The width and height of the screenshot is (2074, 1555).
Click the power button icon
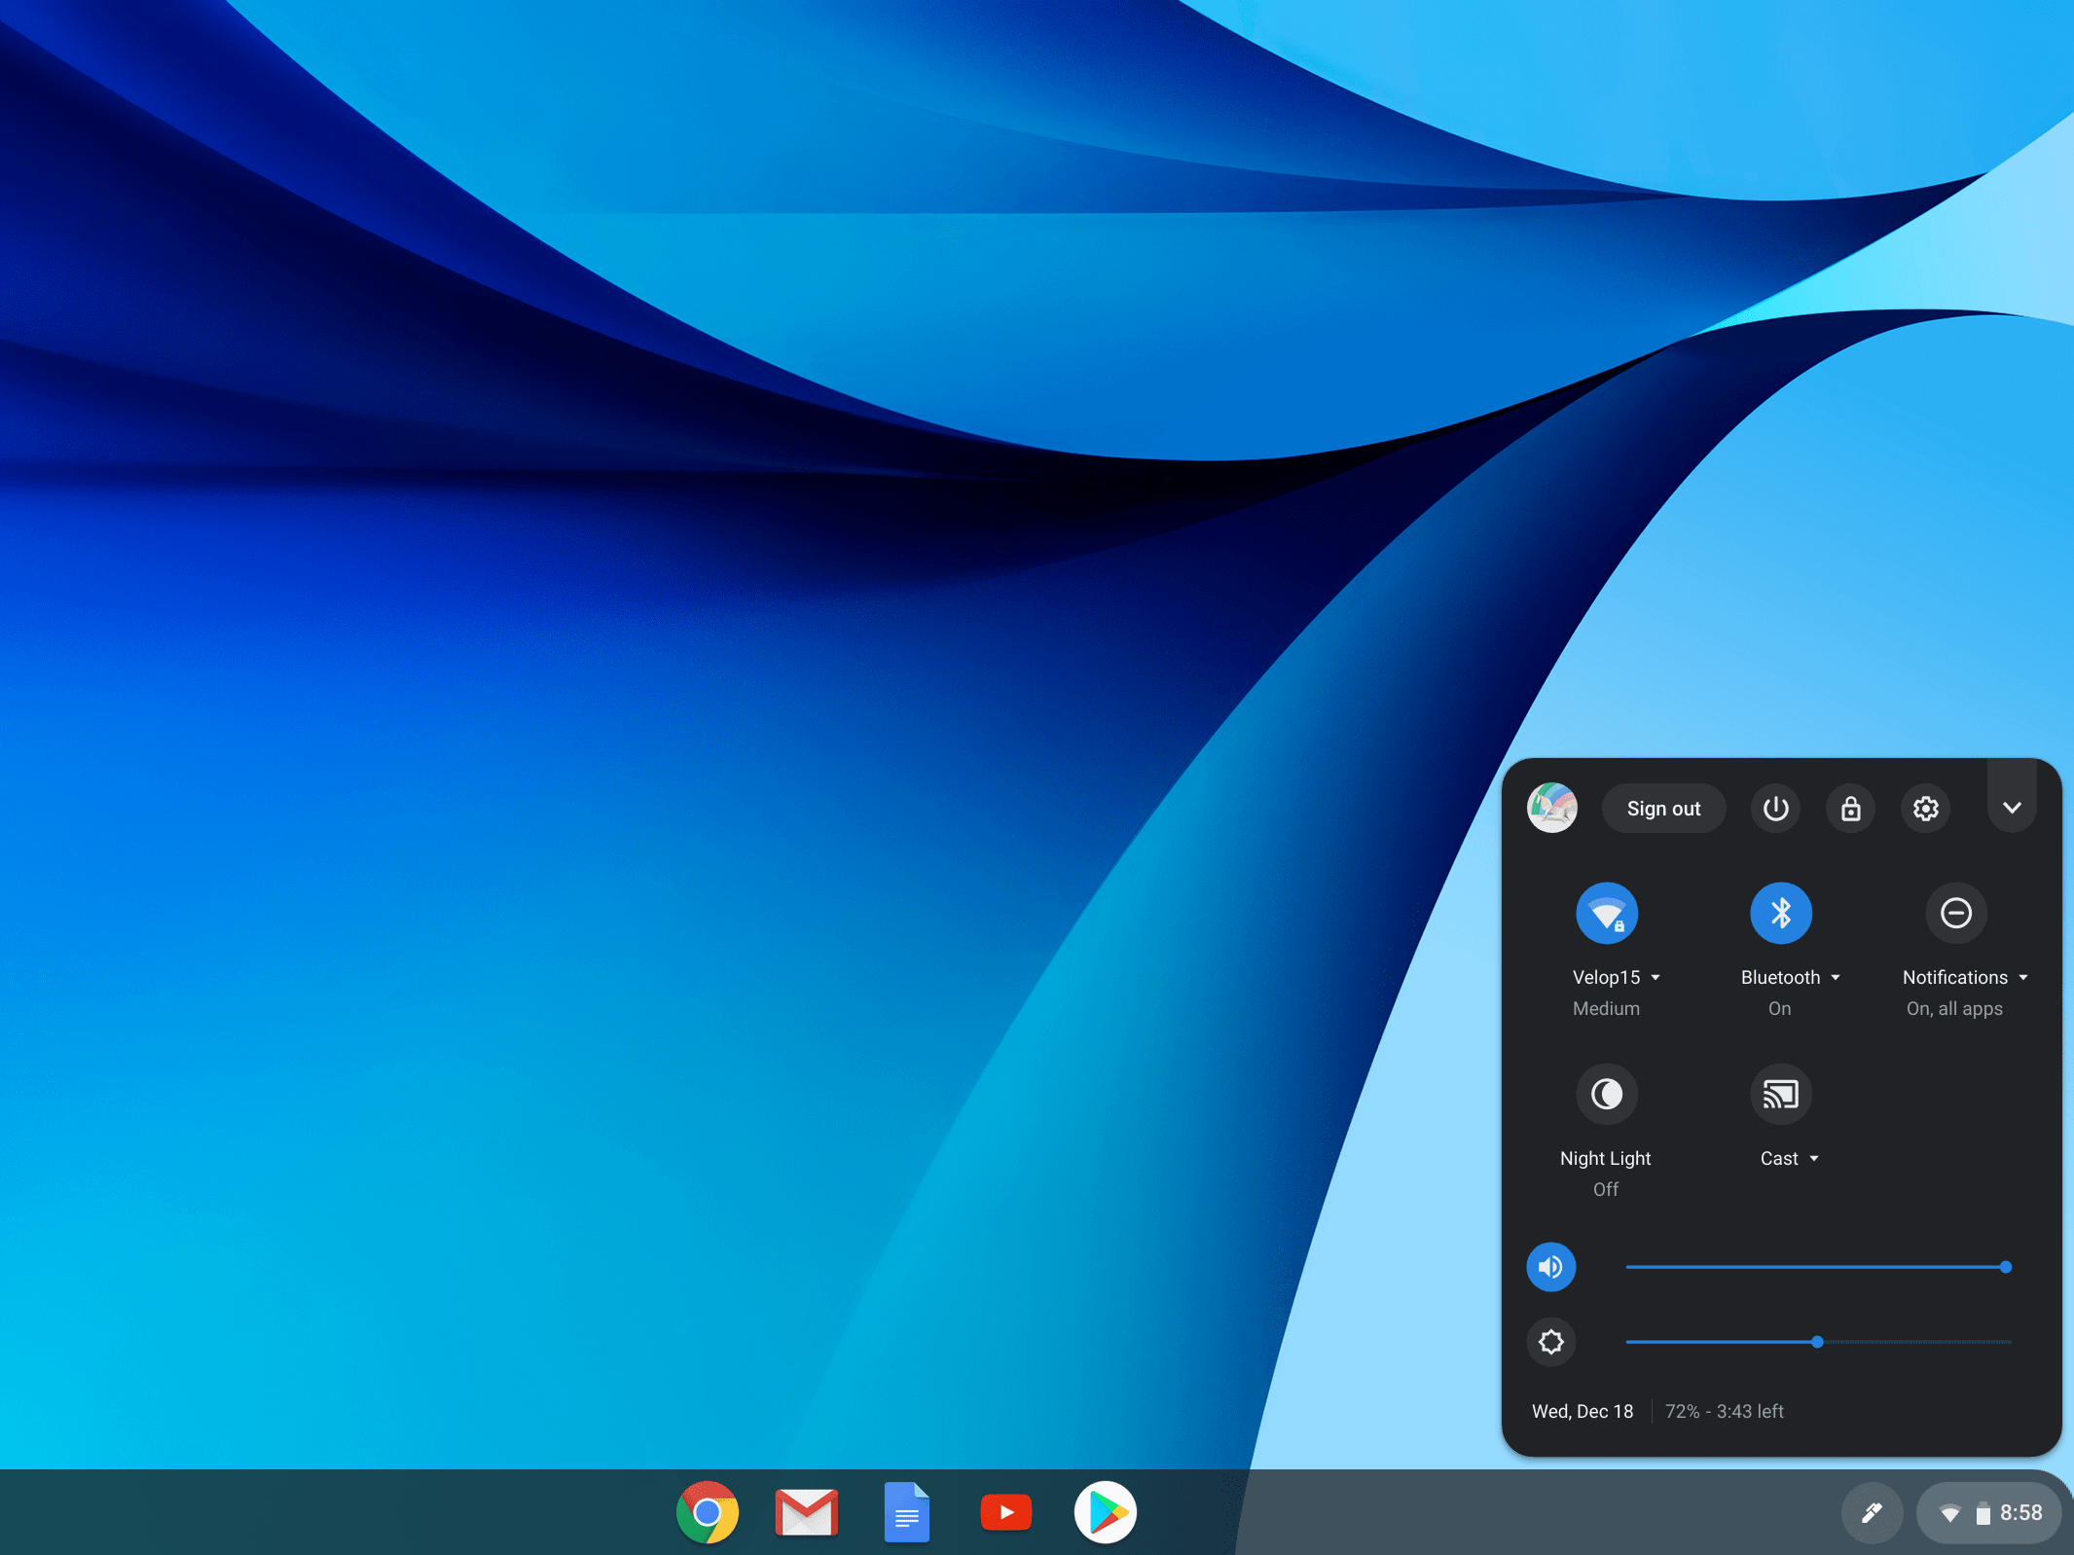pos(1775,809)
